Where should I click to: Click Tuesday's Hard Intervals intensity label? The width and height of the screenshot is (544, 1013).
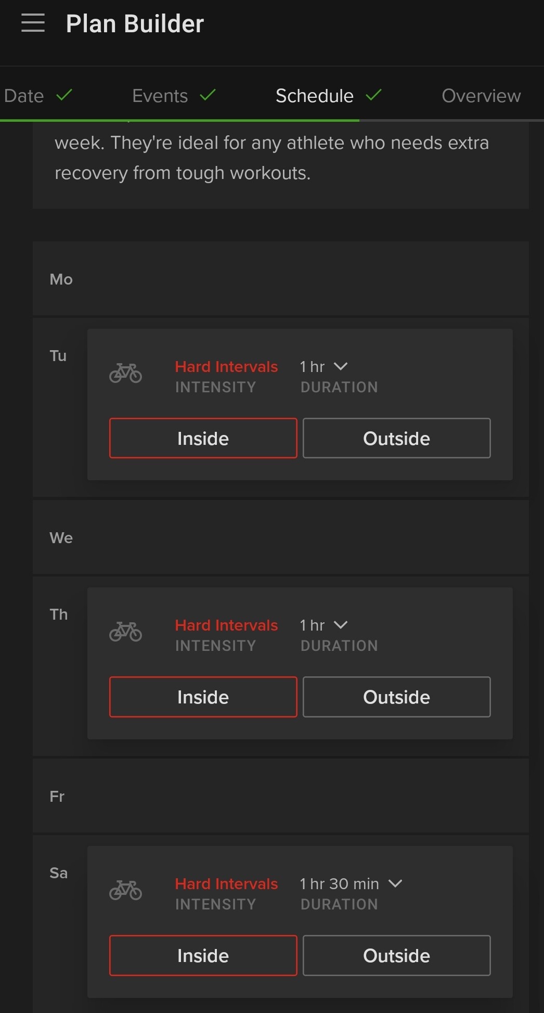226,367
